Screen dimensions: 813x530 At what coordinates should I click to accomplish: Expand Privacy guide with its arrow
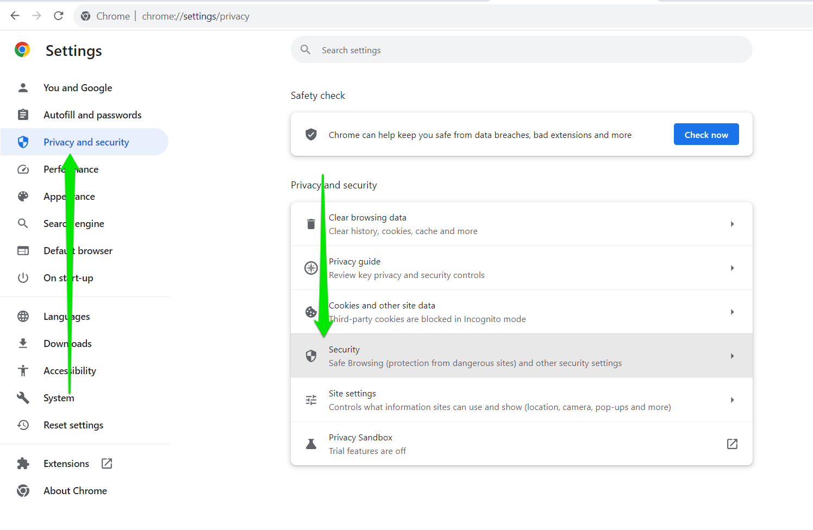tap(732, 268)
